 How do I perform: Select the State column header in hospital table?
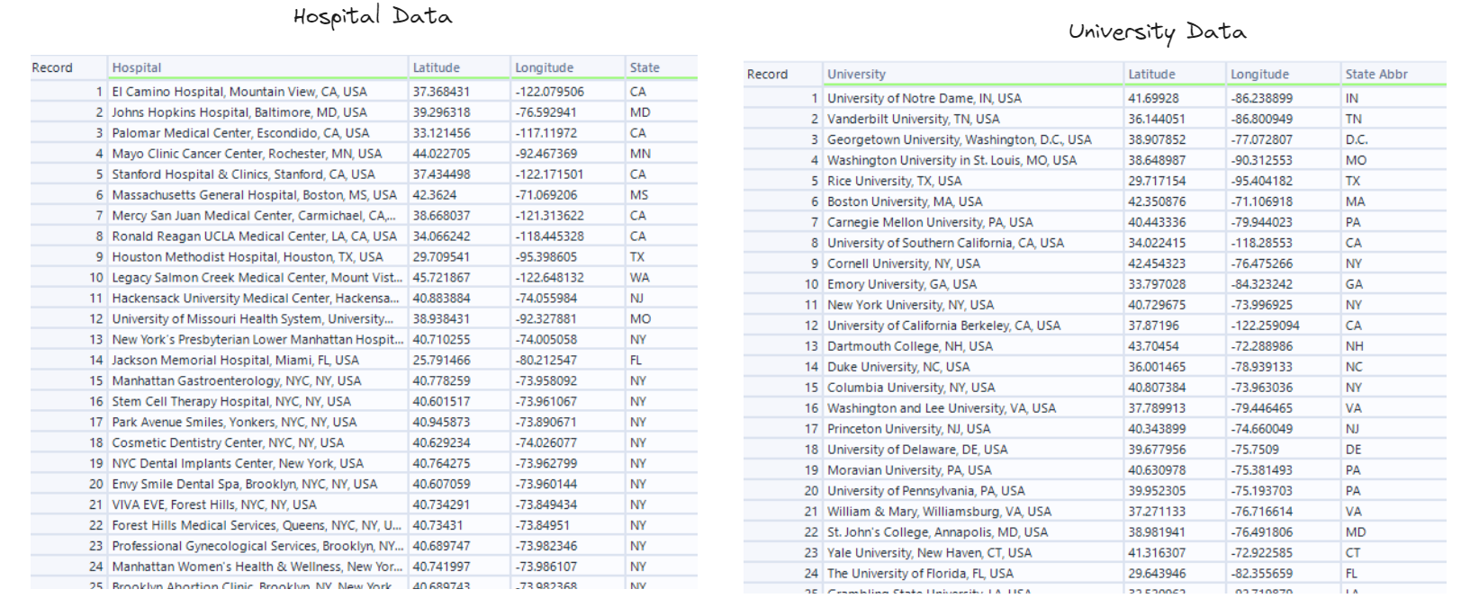point(645,67)
